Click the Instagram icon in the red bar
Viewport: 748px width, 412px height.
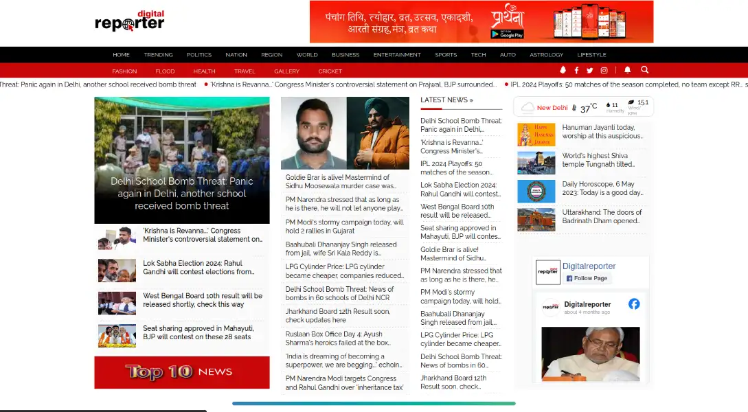(x=604, y=70)
